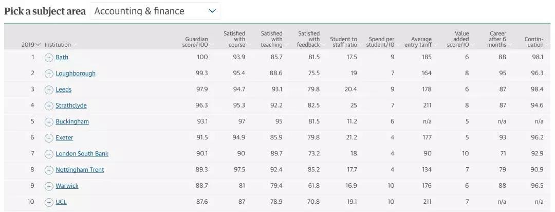
Task: Click plus icon for London South Bank
Action: (x=49, y=154)
